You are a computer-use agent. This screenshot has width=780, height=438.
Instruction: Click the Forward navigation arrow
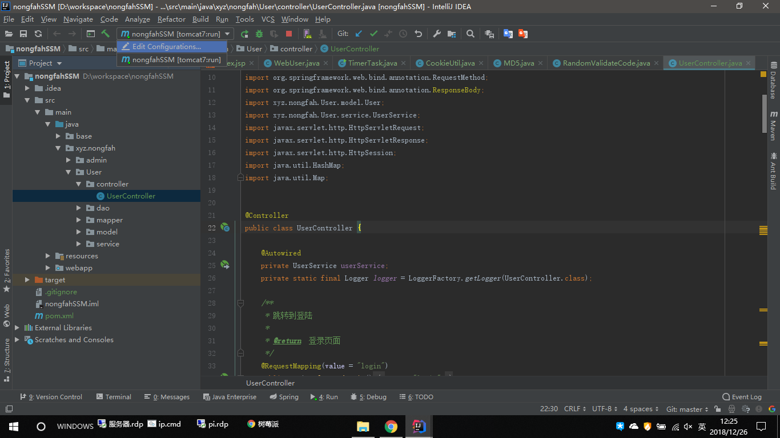pyautogui.click(x=72, y=34)
